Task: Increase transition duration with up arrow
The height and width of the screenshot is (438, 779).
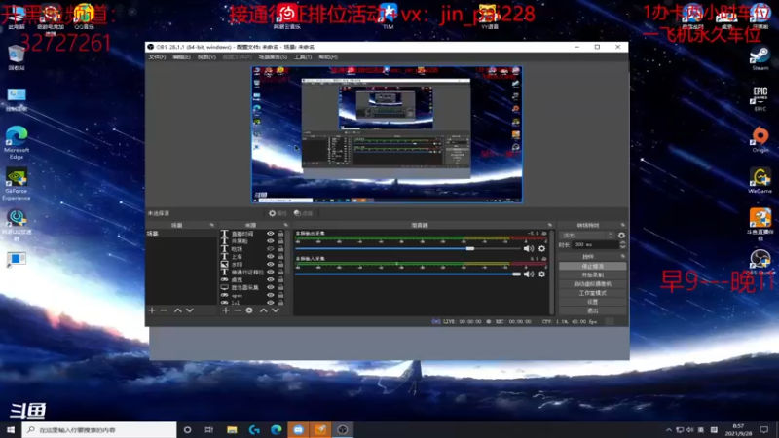Action: tap(622, 242)
